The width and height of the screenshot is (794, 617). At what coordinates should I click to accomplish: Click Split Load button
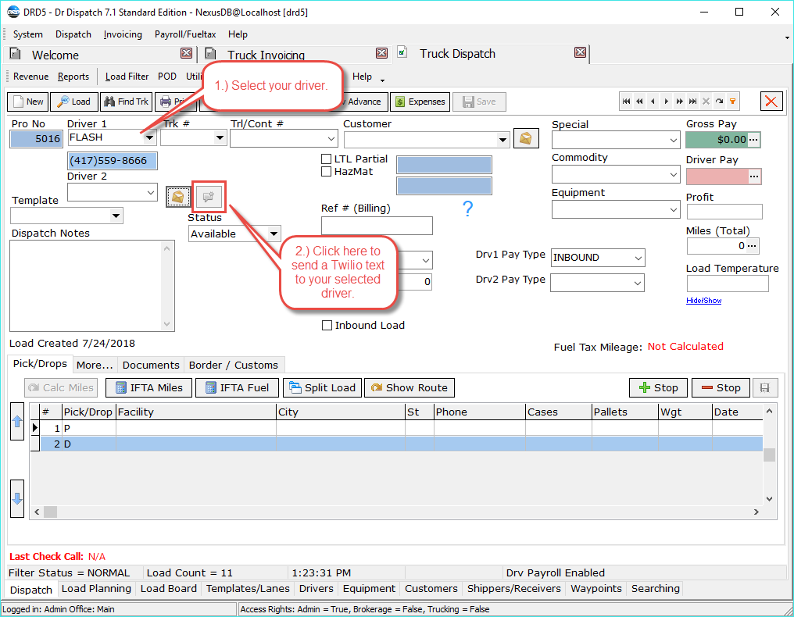coord(323,387)
